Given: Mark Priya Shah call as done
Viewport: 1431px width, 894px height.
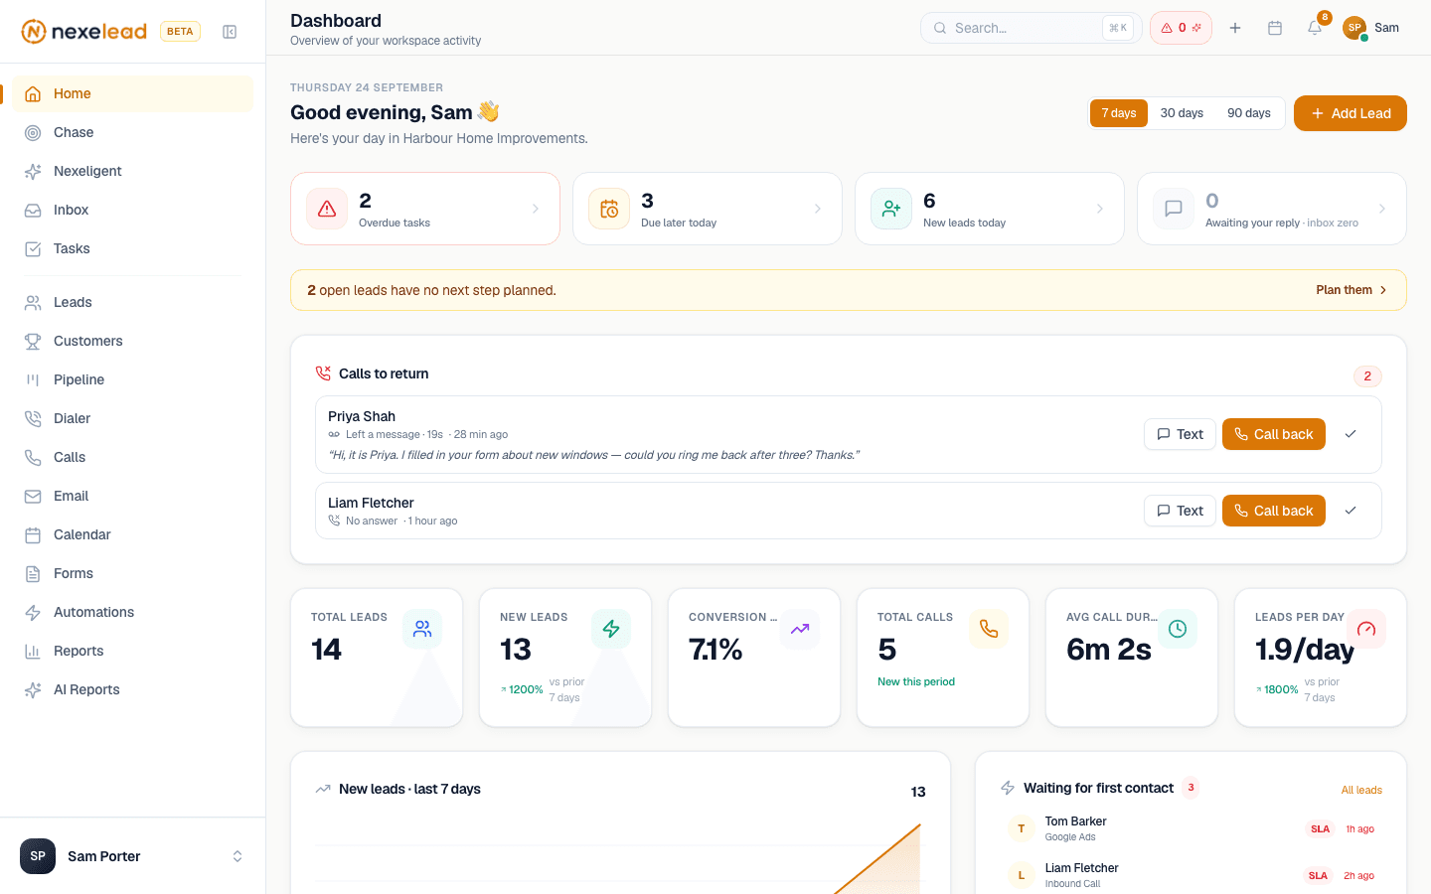Looking at the screenshot, I should pos(1351,434).
